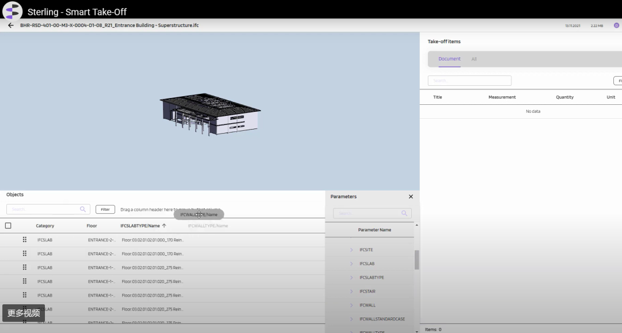Click the Filter button in Objects panel
The image size is (622, 333).
tap(105, 210)
